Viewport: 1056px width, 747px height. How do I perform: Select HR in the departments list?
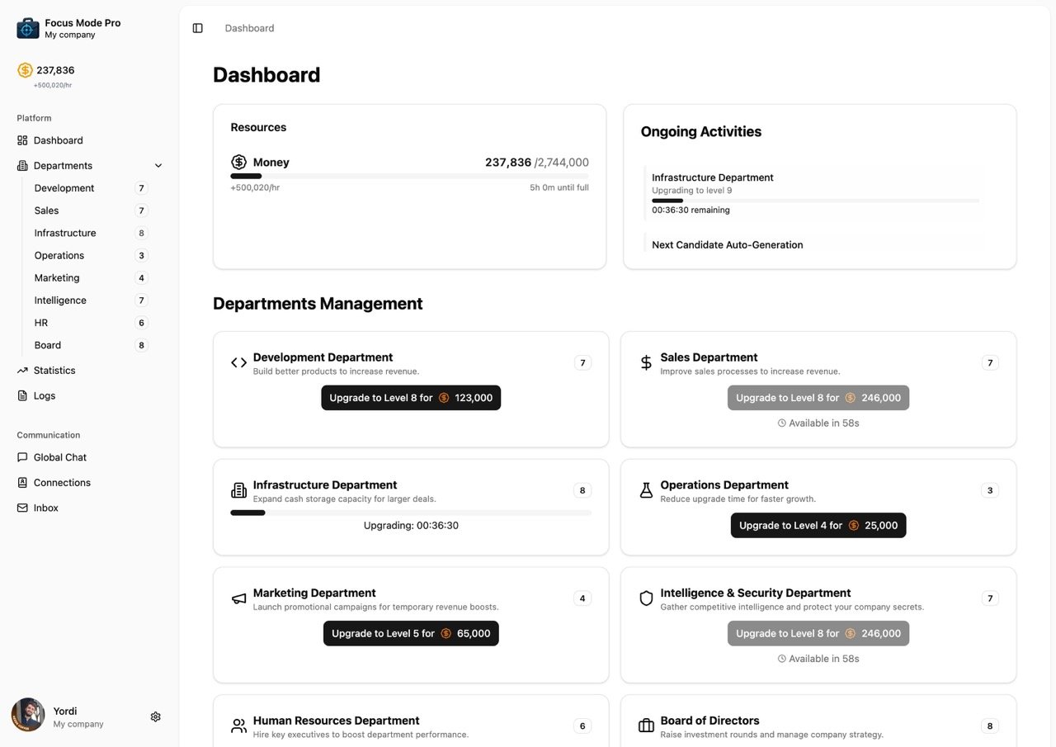point(41,323)
